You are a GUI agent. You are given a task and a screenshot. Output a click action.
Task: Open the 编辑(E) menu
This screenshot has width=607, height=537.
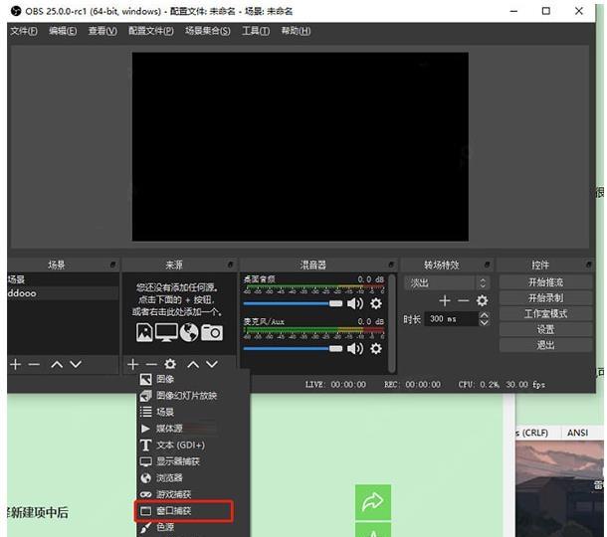(x=63, y=31)
